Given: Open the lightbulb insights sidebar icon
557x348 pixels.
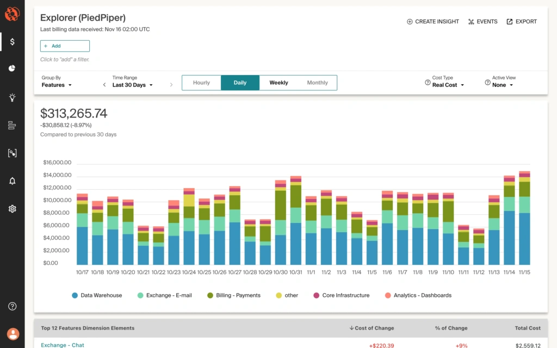Looking at the screenshot, I should pyautogui.click(x=12, y=97).
